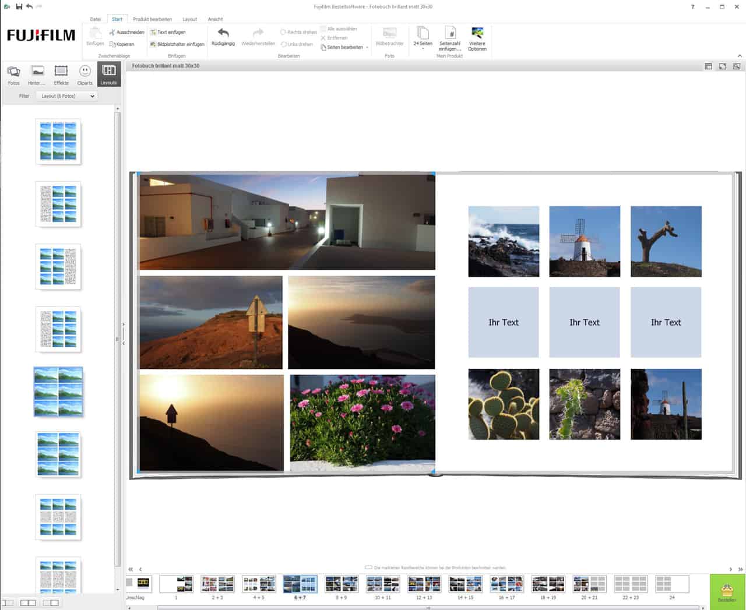This screenshot has height=610, width=746.
Task: Open the Effekte panel
Action: point(61,74)
